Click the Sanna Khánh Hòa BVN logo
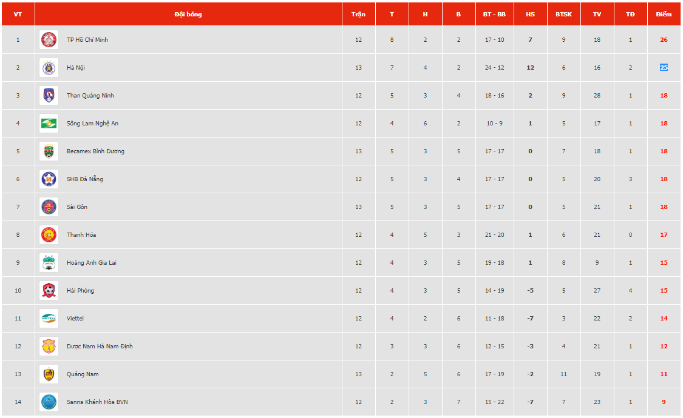 [49, 402]
